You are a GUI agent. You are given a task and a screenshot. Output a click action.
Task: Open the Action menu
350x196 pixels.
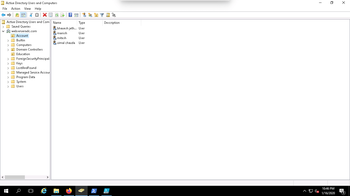pos(16,9)
